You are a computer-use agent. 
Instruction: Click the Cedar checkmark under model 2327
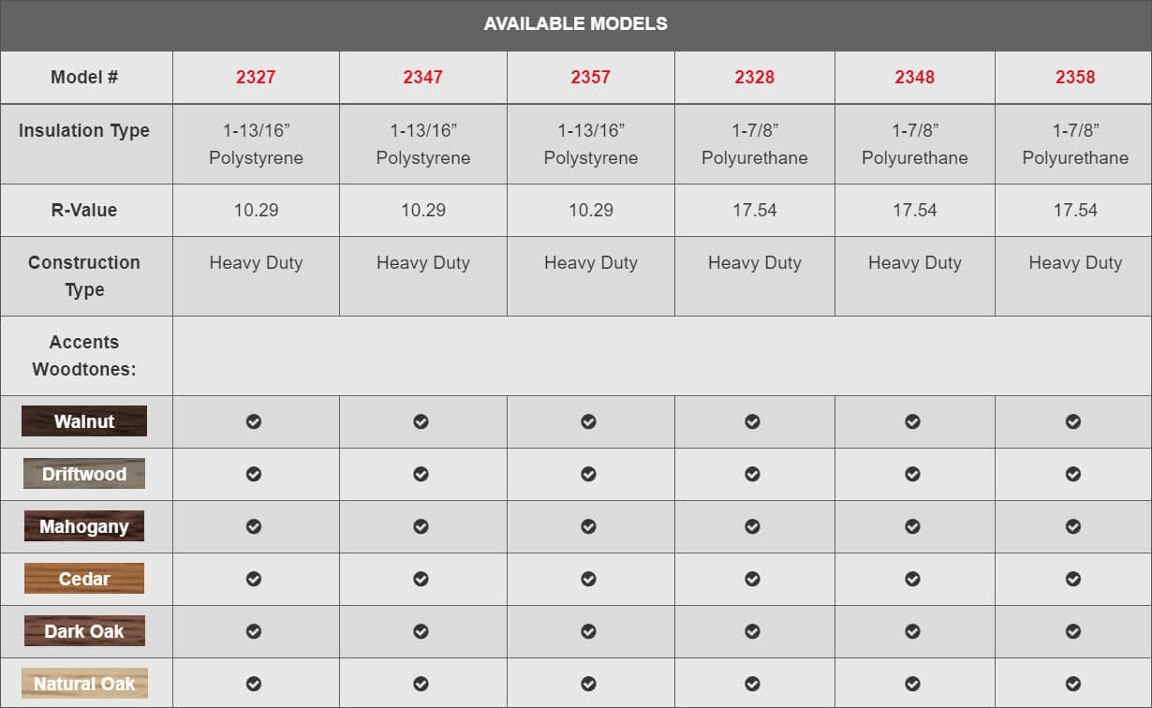pos(254,579)
